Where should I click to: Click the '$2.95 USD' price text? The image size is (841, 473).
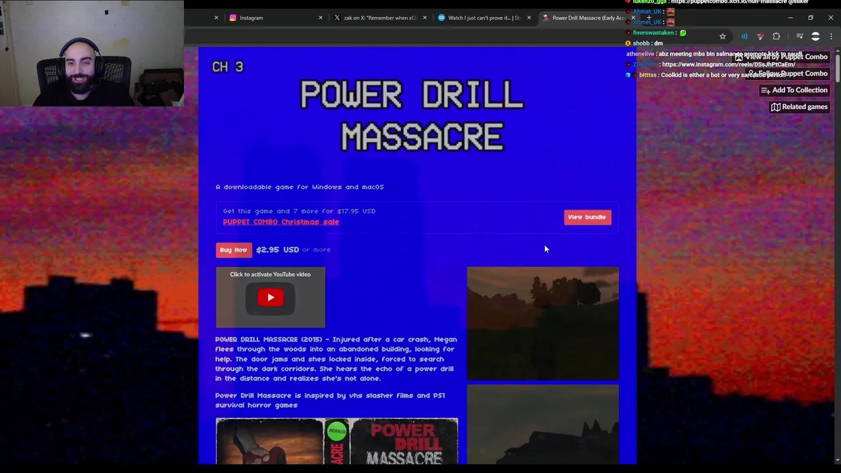point(277,250)
